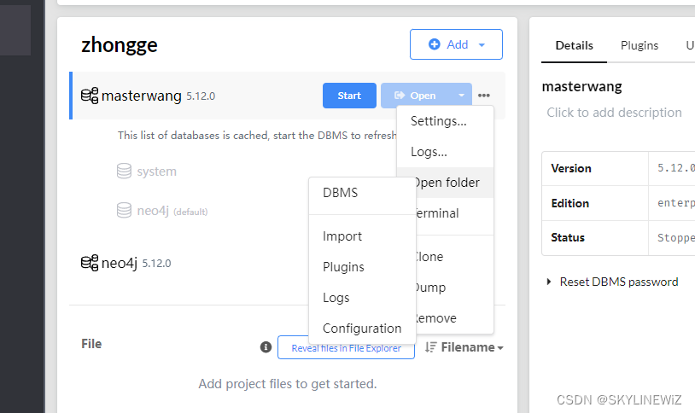Screen dimensions: 695x413
Task: Choose Import in the folder submenu
Action: point(362,236)
